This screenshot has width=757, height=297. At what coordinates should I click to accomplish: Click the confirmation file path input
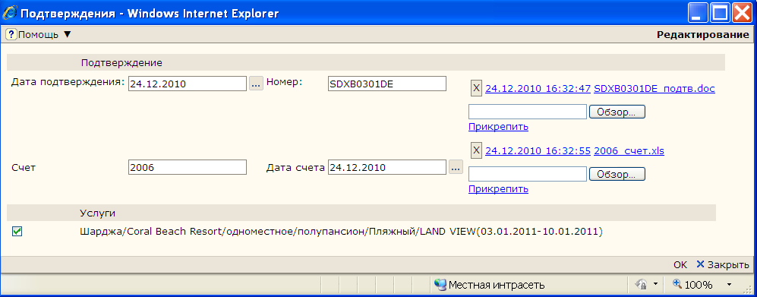tap(527, 112)
